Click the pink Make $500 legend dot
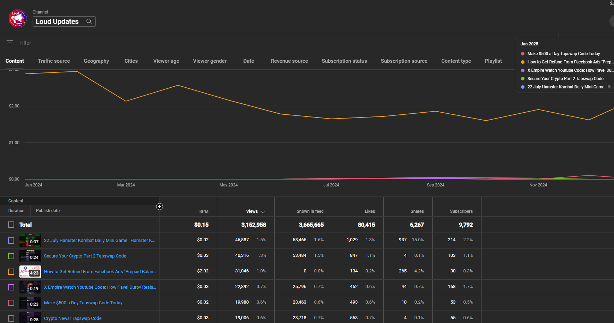The width and height of the screenshot is (614, 323). tap(523, 54)
